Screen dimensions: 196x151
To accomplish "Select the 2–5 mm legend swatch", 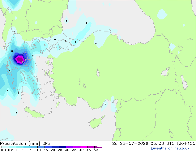I will pos(27,147).
